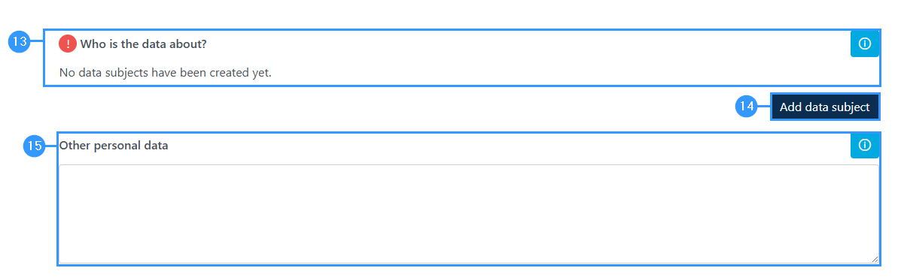Click the red exclamation warning icon
The width and height of the screenshot is (898, 280).
pos(68,44)
